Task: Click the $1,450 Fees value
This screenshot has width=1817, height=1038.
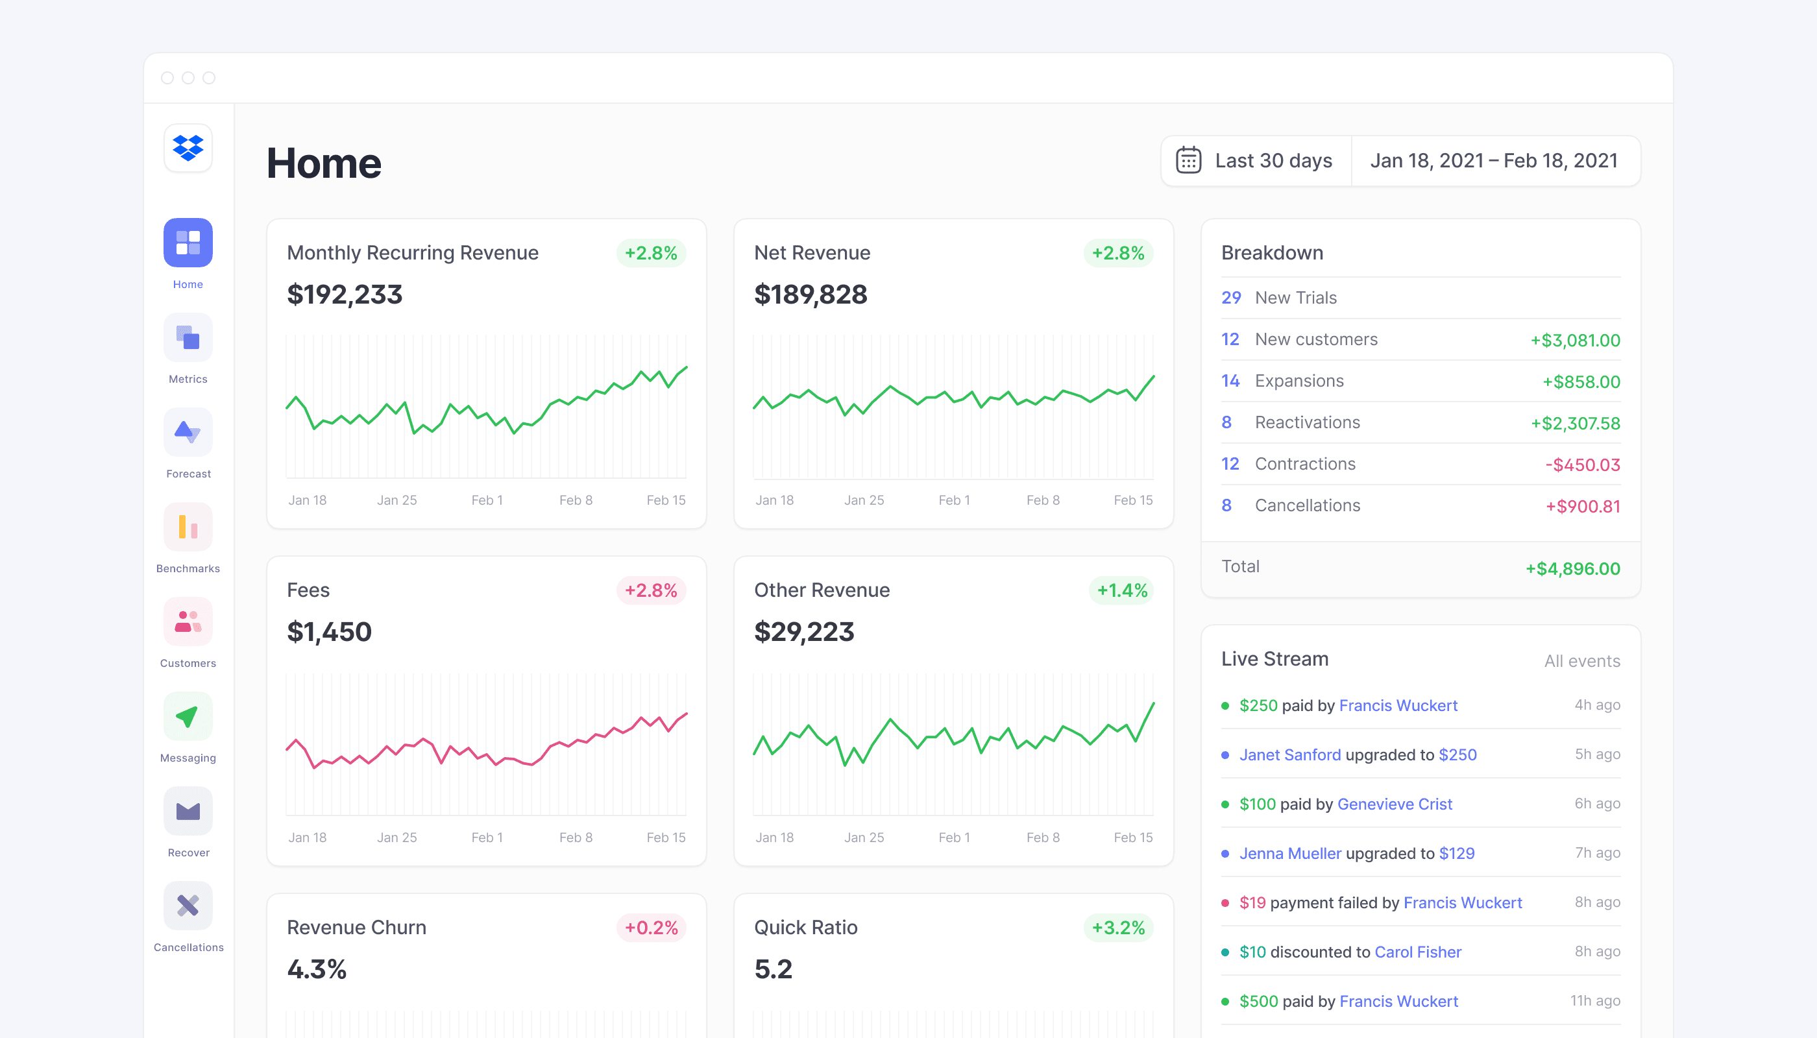Action: [x=329, y=632]
